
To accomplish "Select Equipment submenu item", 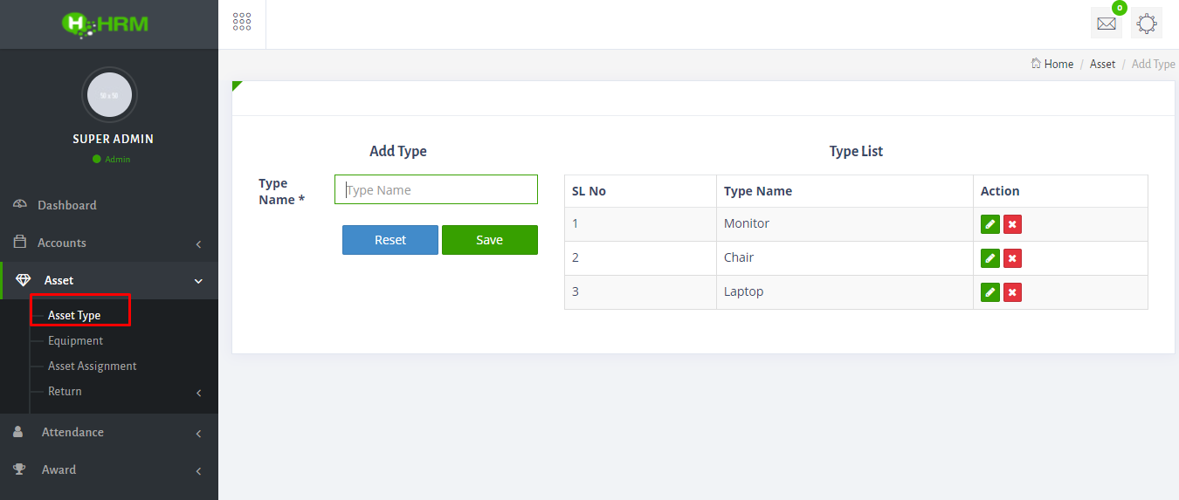I will (75, 340).
